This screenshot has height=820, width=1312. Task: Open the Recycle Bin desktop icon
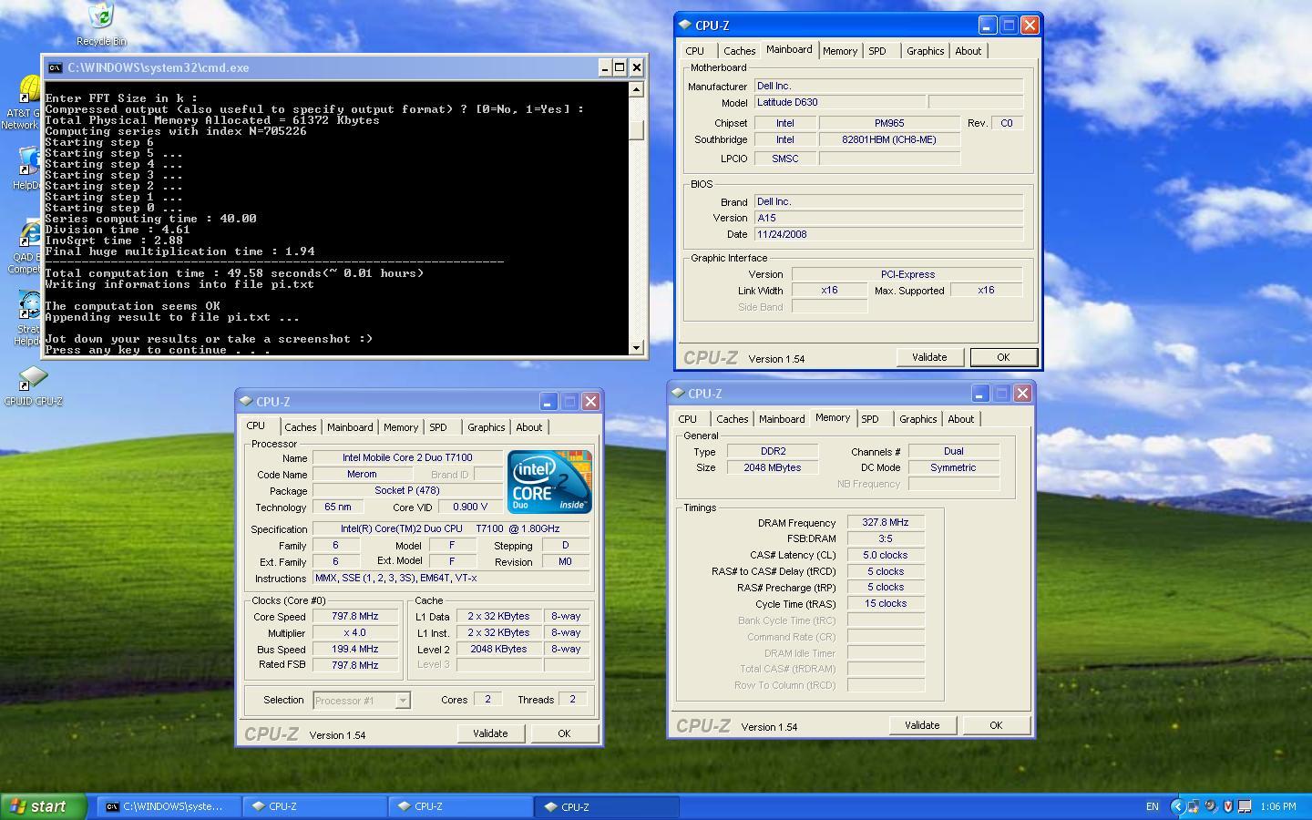101,23
